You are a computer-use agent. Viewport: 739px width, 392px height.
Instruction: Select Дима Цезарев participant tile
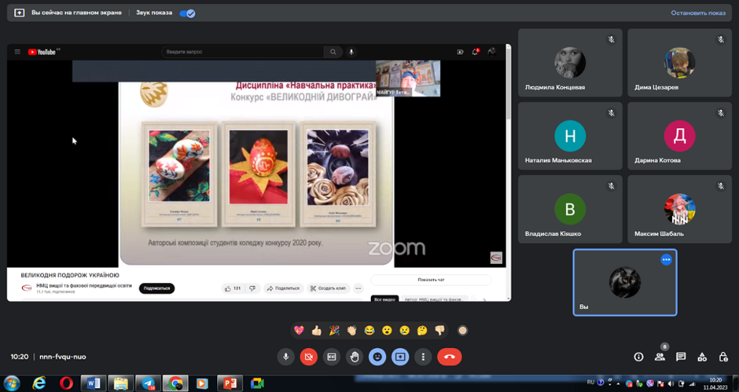(x=679, y=63)
